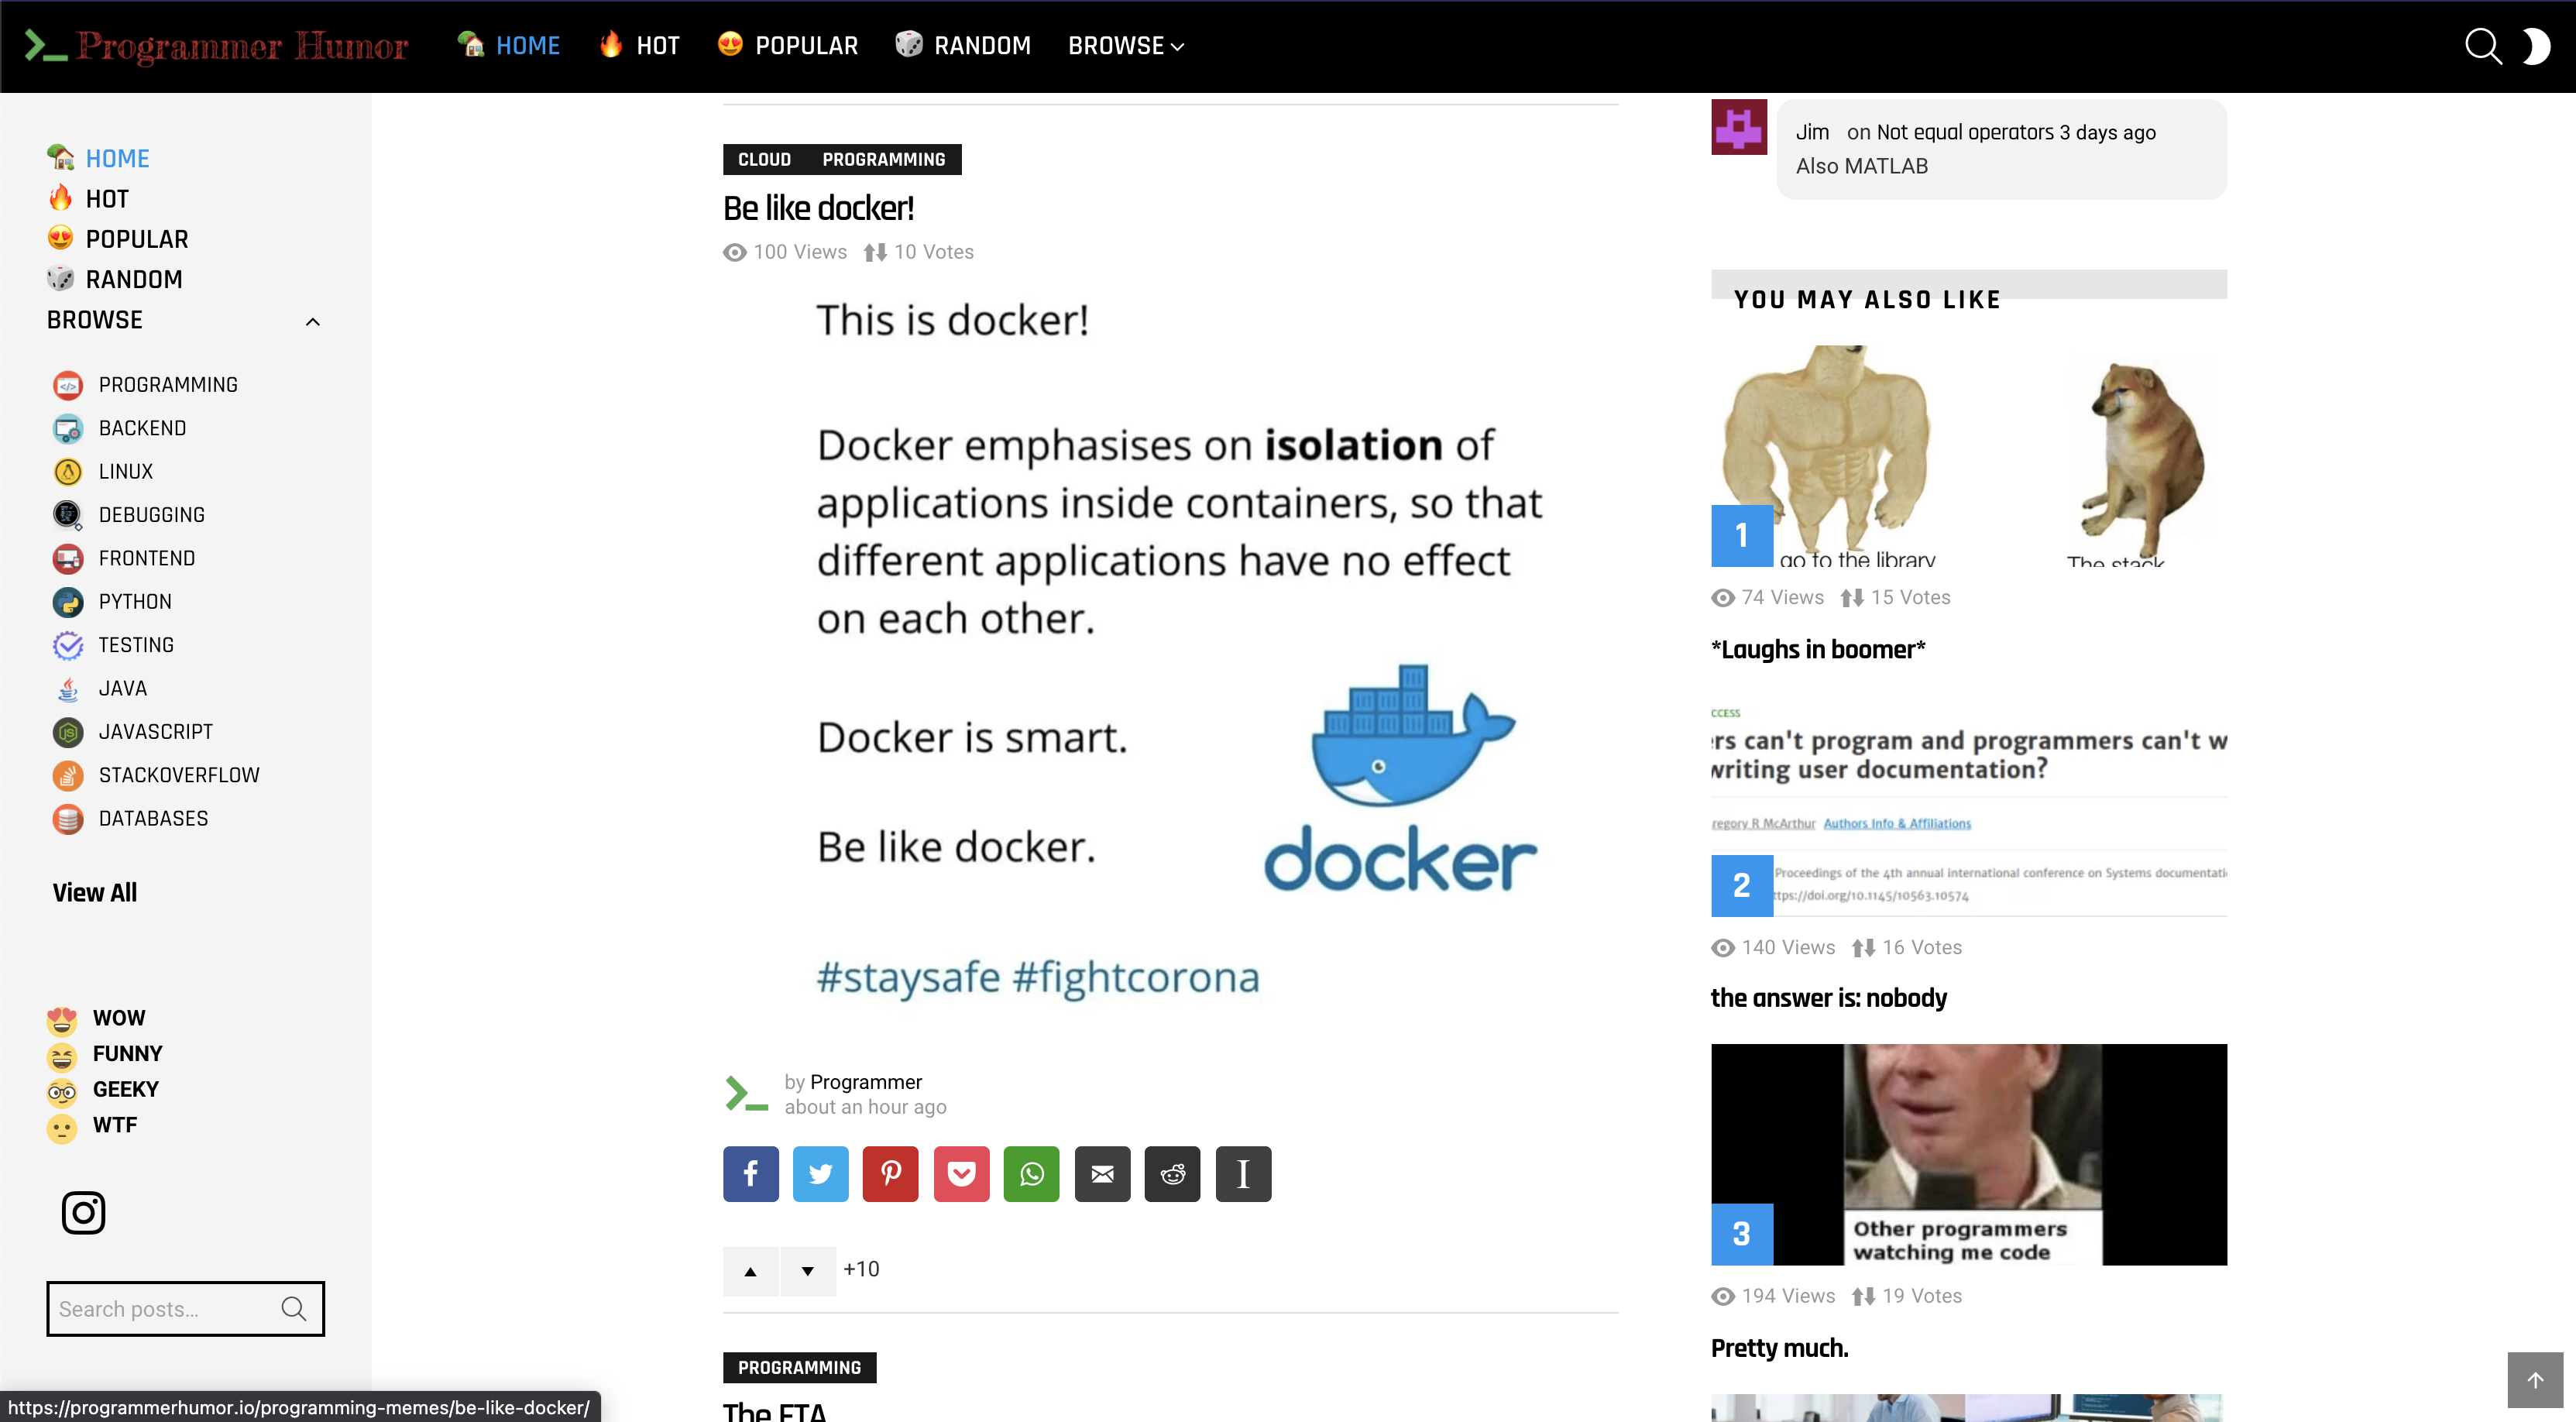Save post to Pocket
The height and width of the screenshot is (1422, 2576).
click(x=961, y=1173)
